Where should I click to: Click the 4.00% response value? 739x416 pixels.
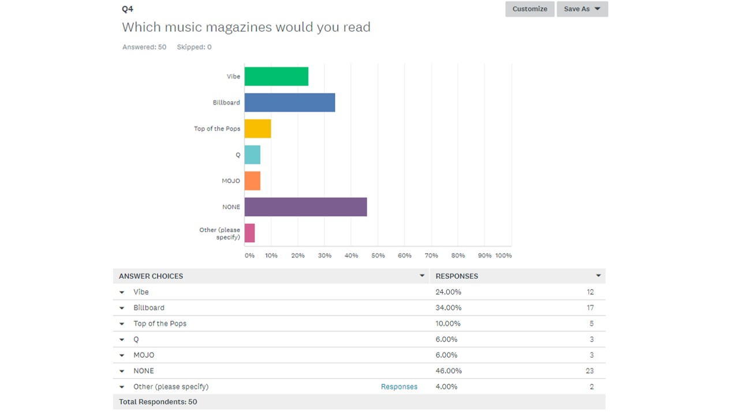click(446, 387)
